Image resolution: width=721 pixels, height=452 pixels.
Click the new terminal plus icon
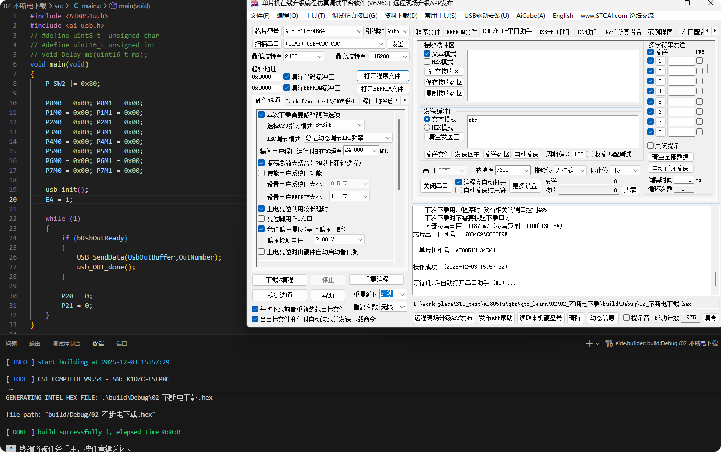click(x=589, y=344)
